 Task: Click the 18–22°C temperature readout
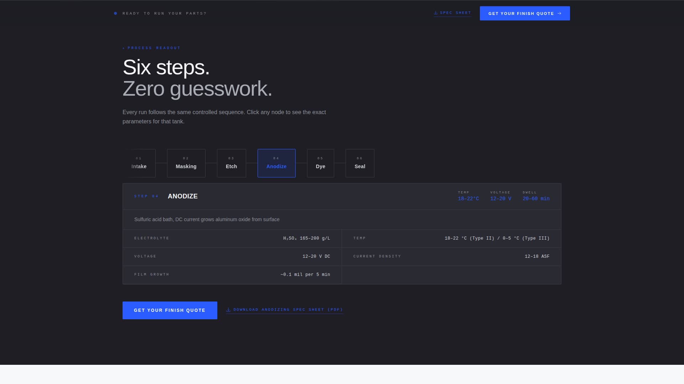coord(468,198)
